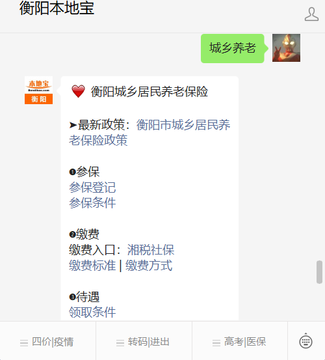This screenshot has height=360, width=325.
Task: Click menu lines icon beside 高考|医保
Action: 216,343
